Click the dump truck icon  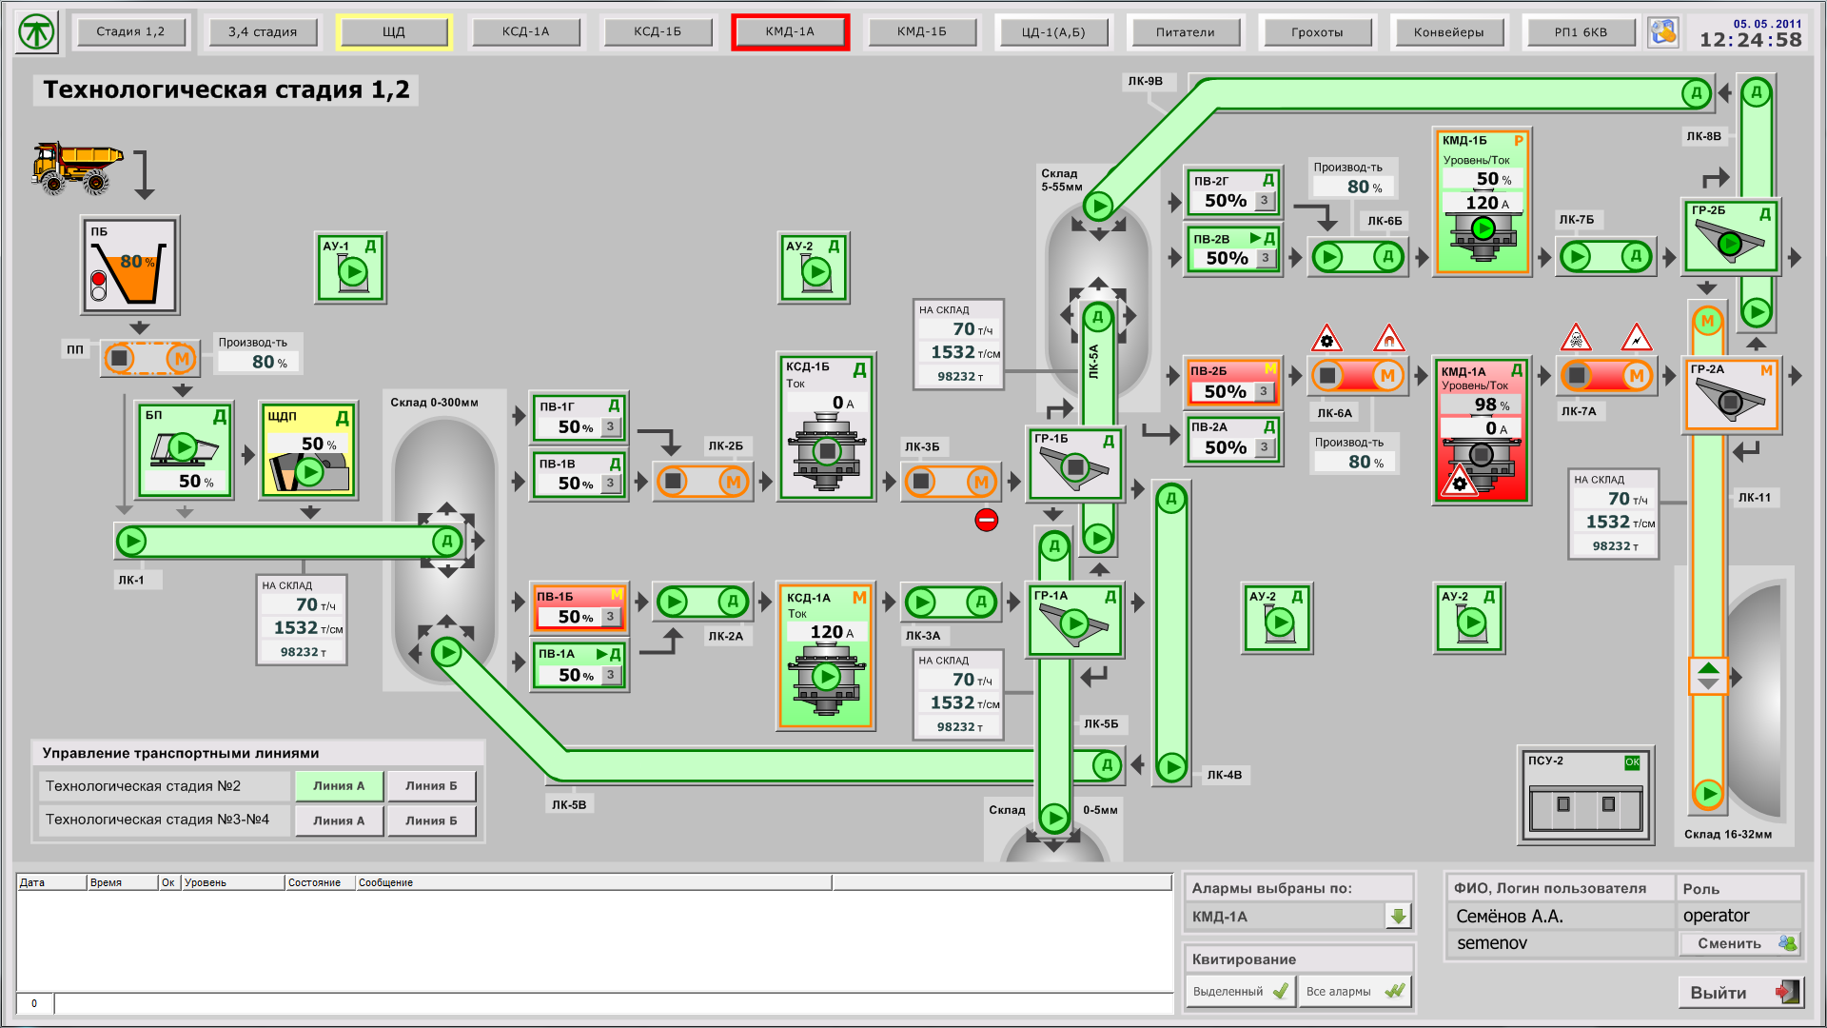click(77, 167)
